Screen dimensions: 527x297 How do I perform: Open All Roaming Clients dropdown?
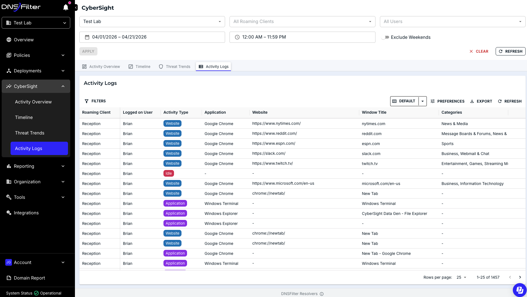click(302, 22)
